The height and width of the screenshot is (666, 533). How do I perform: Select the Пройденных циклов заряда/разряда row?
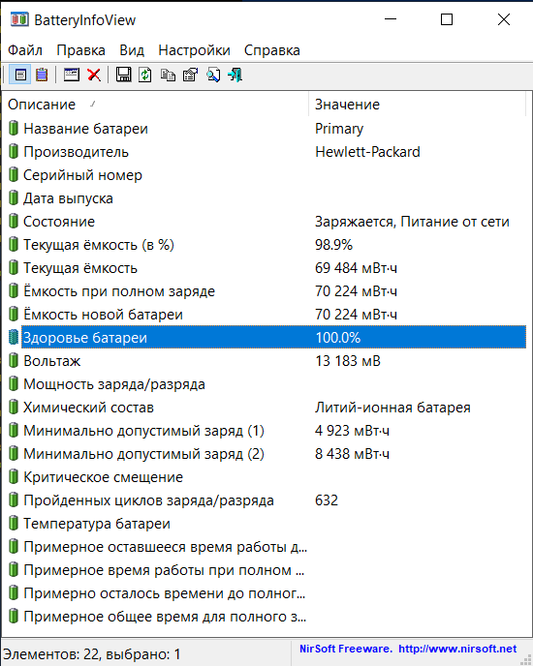(x=266, y=500)
